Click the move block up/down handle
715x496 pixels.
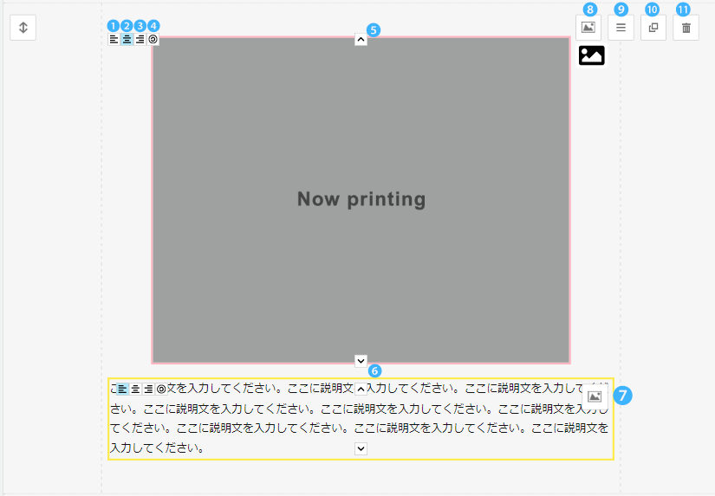[x=23, y=28]
